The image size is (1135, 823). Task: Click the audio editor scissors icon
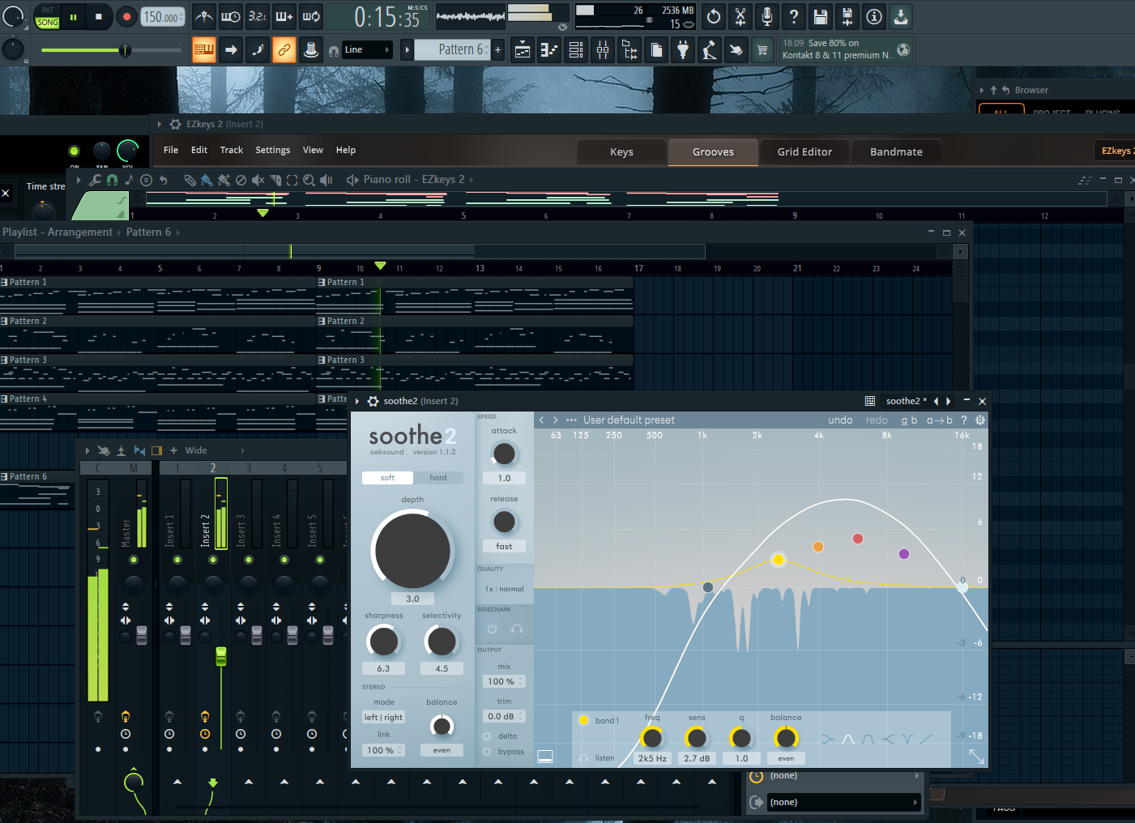click(740, 16)
